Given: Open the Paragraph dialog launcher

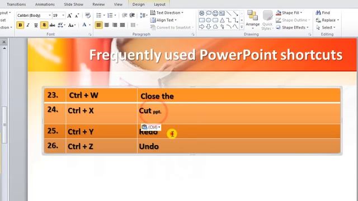Looking at the screenshot, I should coord(193,35).
